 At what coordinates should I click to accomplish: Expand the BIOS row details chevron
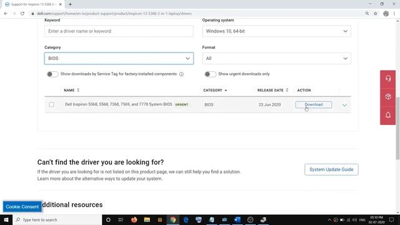point(344,105)
